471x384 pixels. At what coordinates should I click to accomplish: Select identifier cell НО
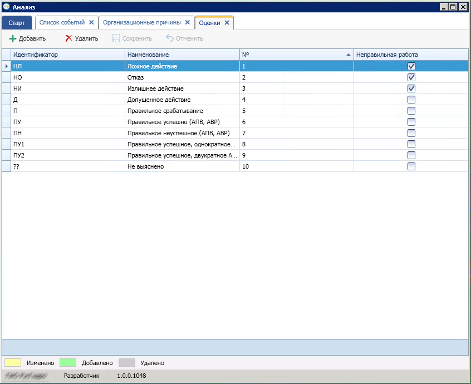[68, 77]
